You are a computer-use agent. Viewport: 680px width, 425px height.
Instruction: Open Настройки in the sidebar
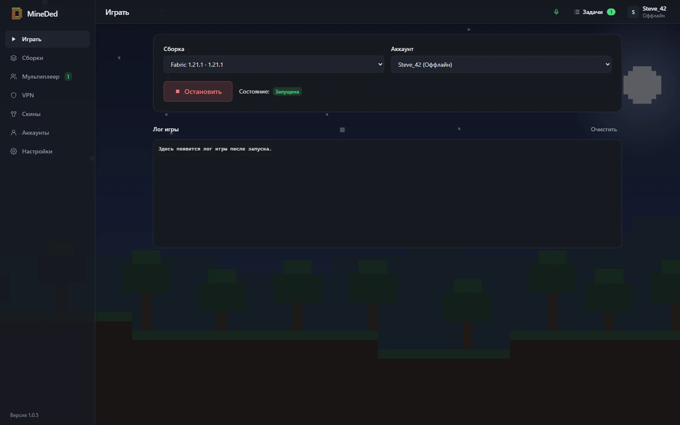(47, 151)
